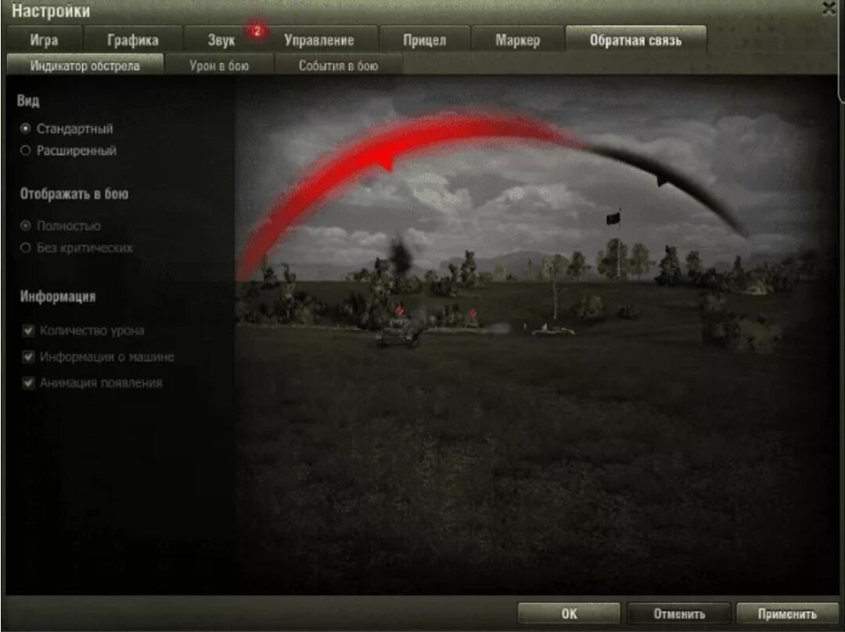This screenshot has width=845, height=632.
Task: Open the Игра settings tab
Action: (x=44, y=40)
